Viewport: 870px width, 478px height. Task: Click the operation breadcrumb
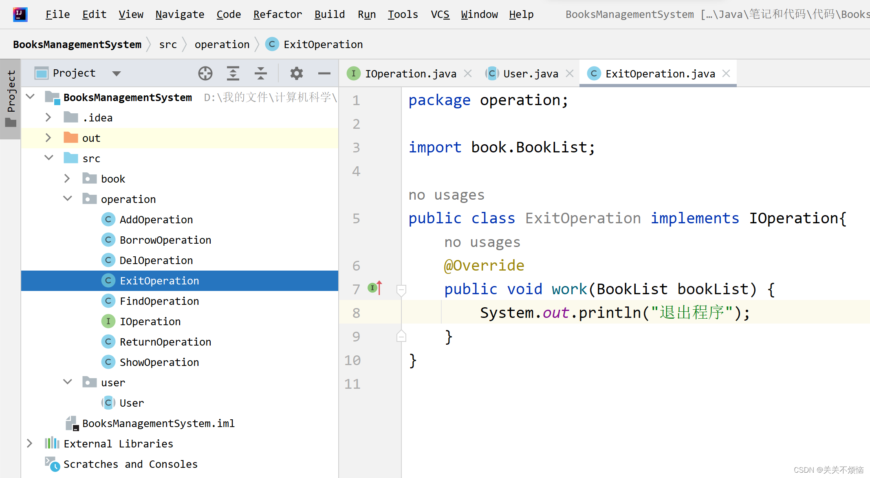[222, 44]
